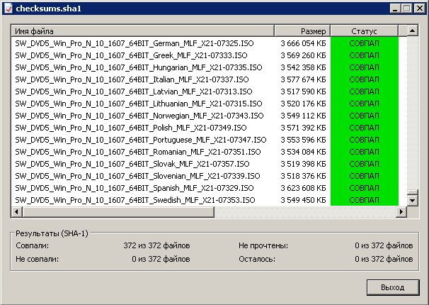Click the Выход button
Viewport: 429px width, 305px height.
click(393, 287)
